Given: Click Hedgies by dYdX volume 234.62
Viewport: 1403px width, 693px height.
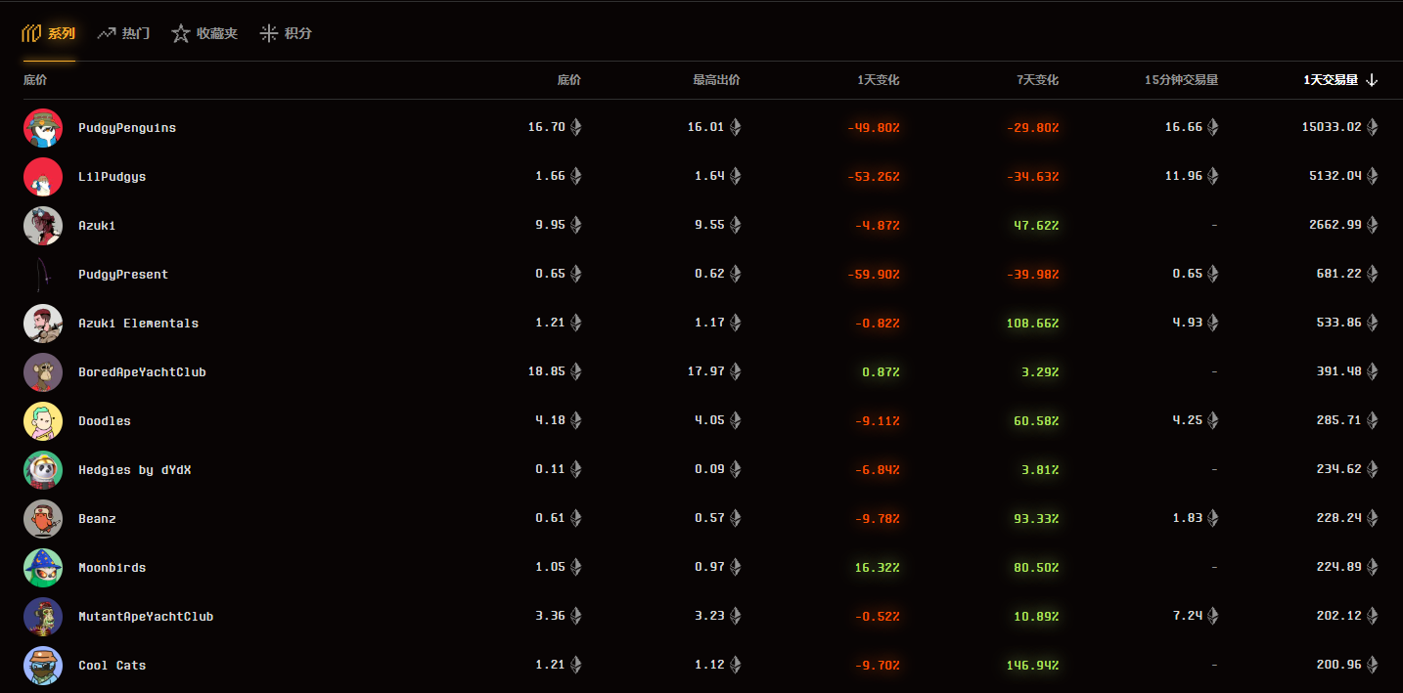Looking at the screenshot, I should 1338,470.
